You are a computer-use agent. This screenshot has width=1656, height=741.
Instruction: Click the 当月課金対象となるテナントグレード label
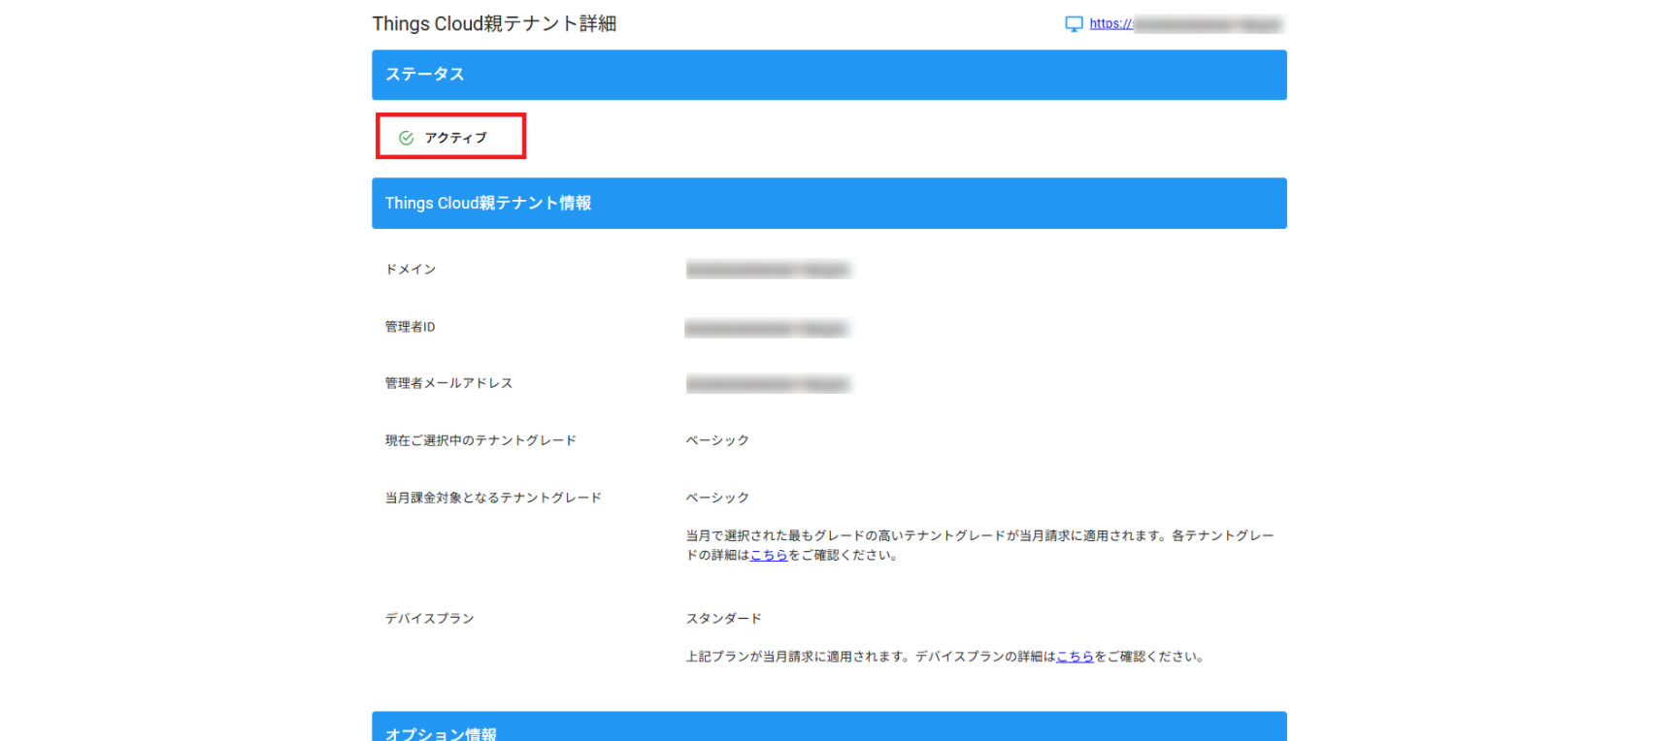[493, 498]
